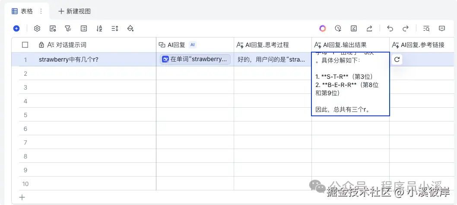Open the settings gear in the toolbar
Viewport: 457px width, 205px height.
pyautogui.click(x=37, y=28)
